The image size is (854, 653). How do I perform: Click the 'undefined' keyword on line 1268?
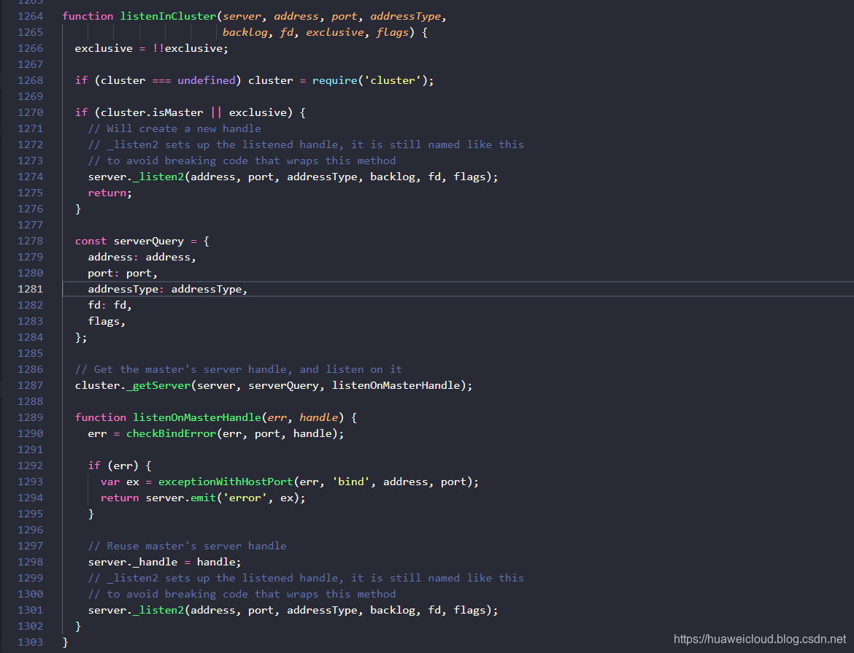pyautogui.click(x=207, y=80)
